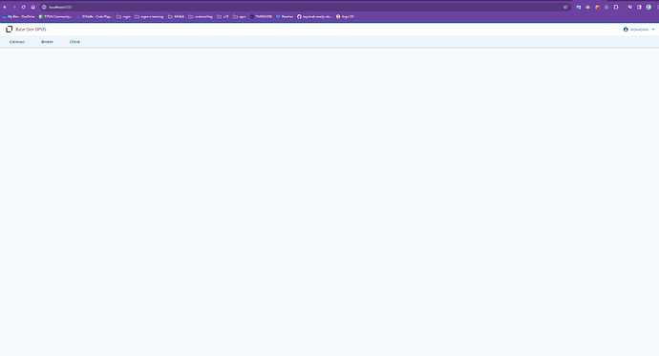Open the Google Translate extension icon
The width and height of the screenshot is (659, 356).
pyautogui.click(x=579, y=7)
